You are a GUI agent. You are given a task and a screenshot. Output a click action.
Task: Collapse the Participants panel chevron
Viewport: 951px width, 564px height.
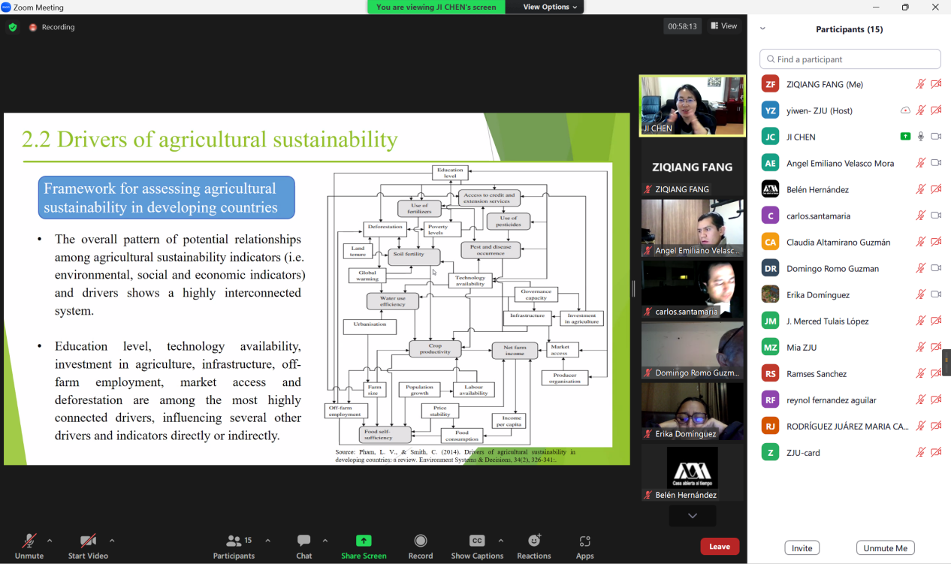tap(762, 29)
